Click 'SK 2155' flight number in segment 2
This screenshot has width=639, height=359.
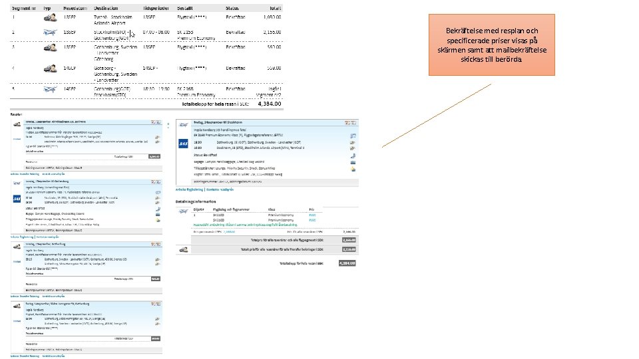coord(185,32)
